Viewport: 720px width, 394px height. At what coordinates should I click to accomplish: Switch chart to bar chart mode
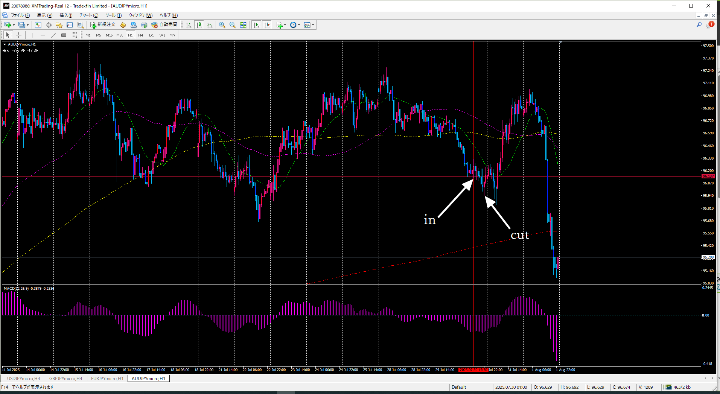point(189,25)
